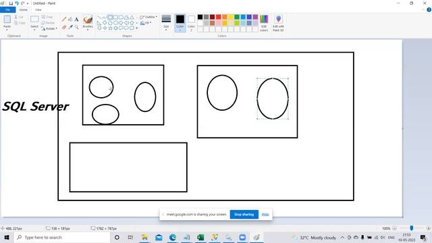Choose the Five-point star shape
The width and height of the screenshot is (432, 243).
pyautogui.click(x=110, y=28)
